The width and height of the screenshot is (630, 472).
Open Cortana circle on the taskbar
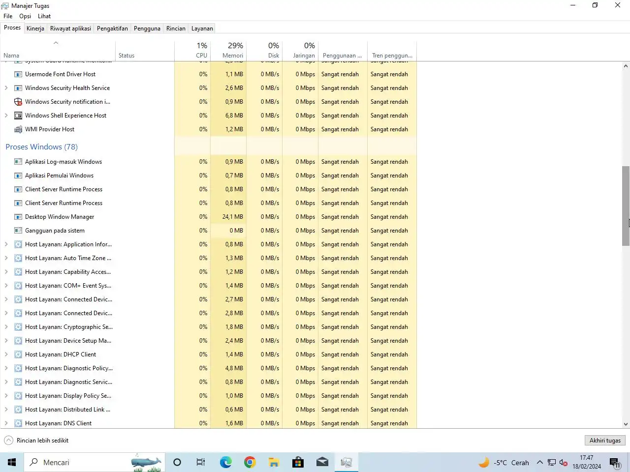pyautogui.click(x=177, y=462)
